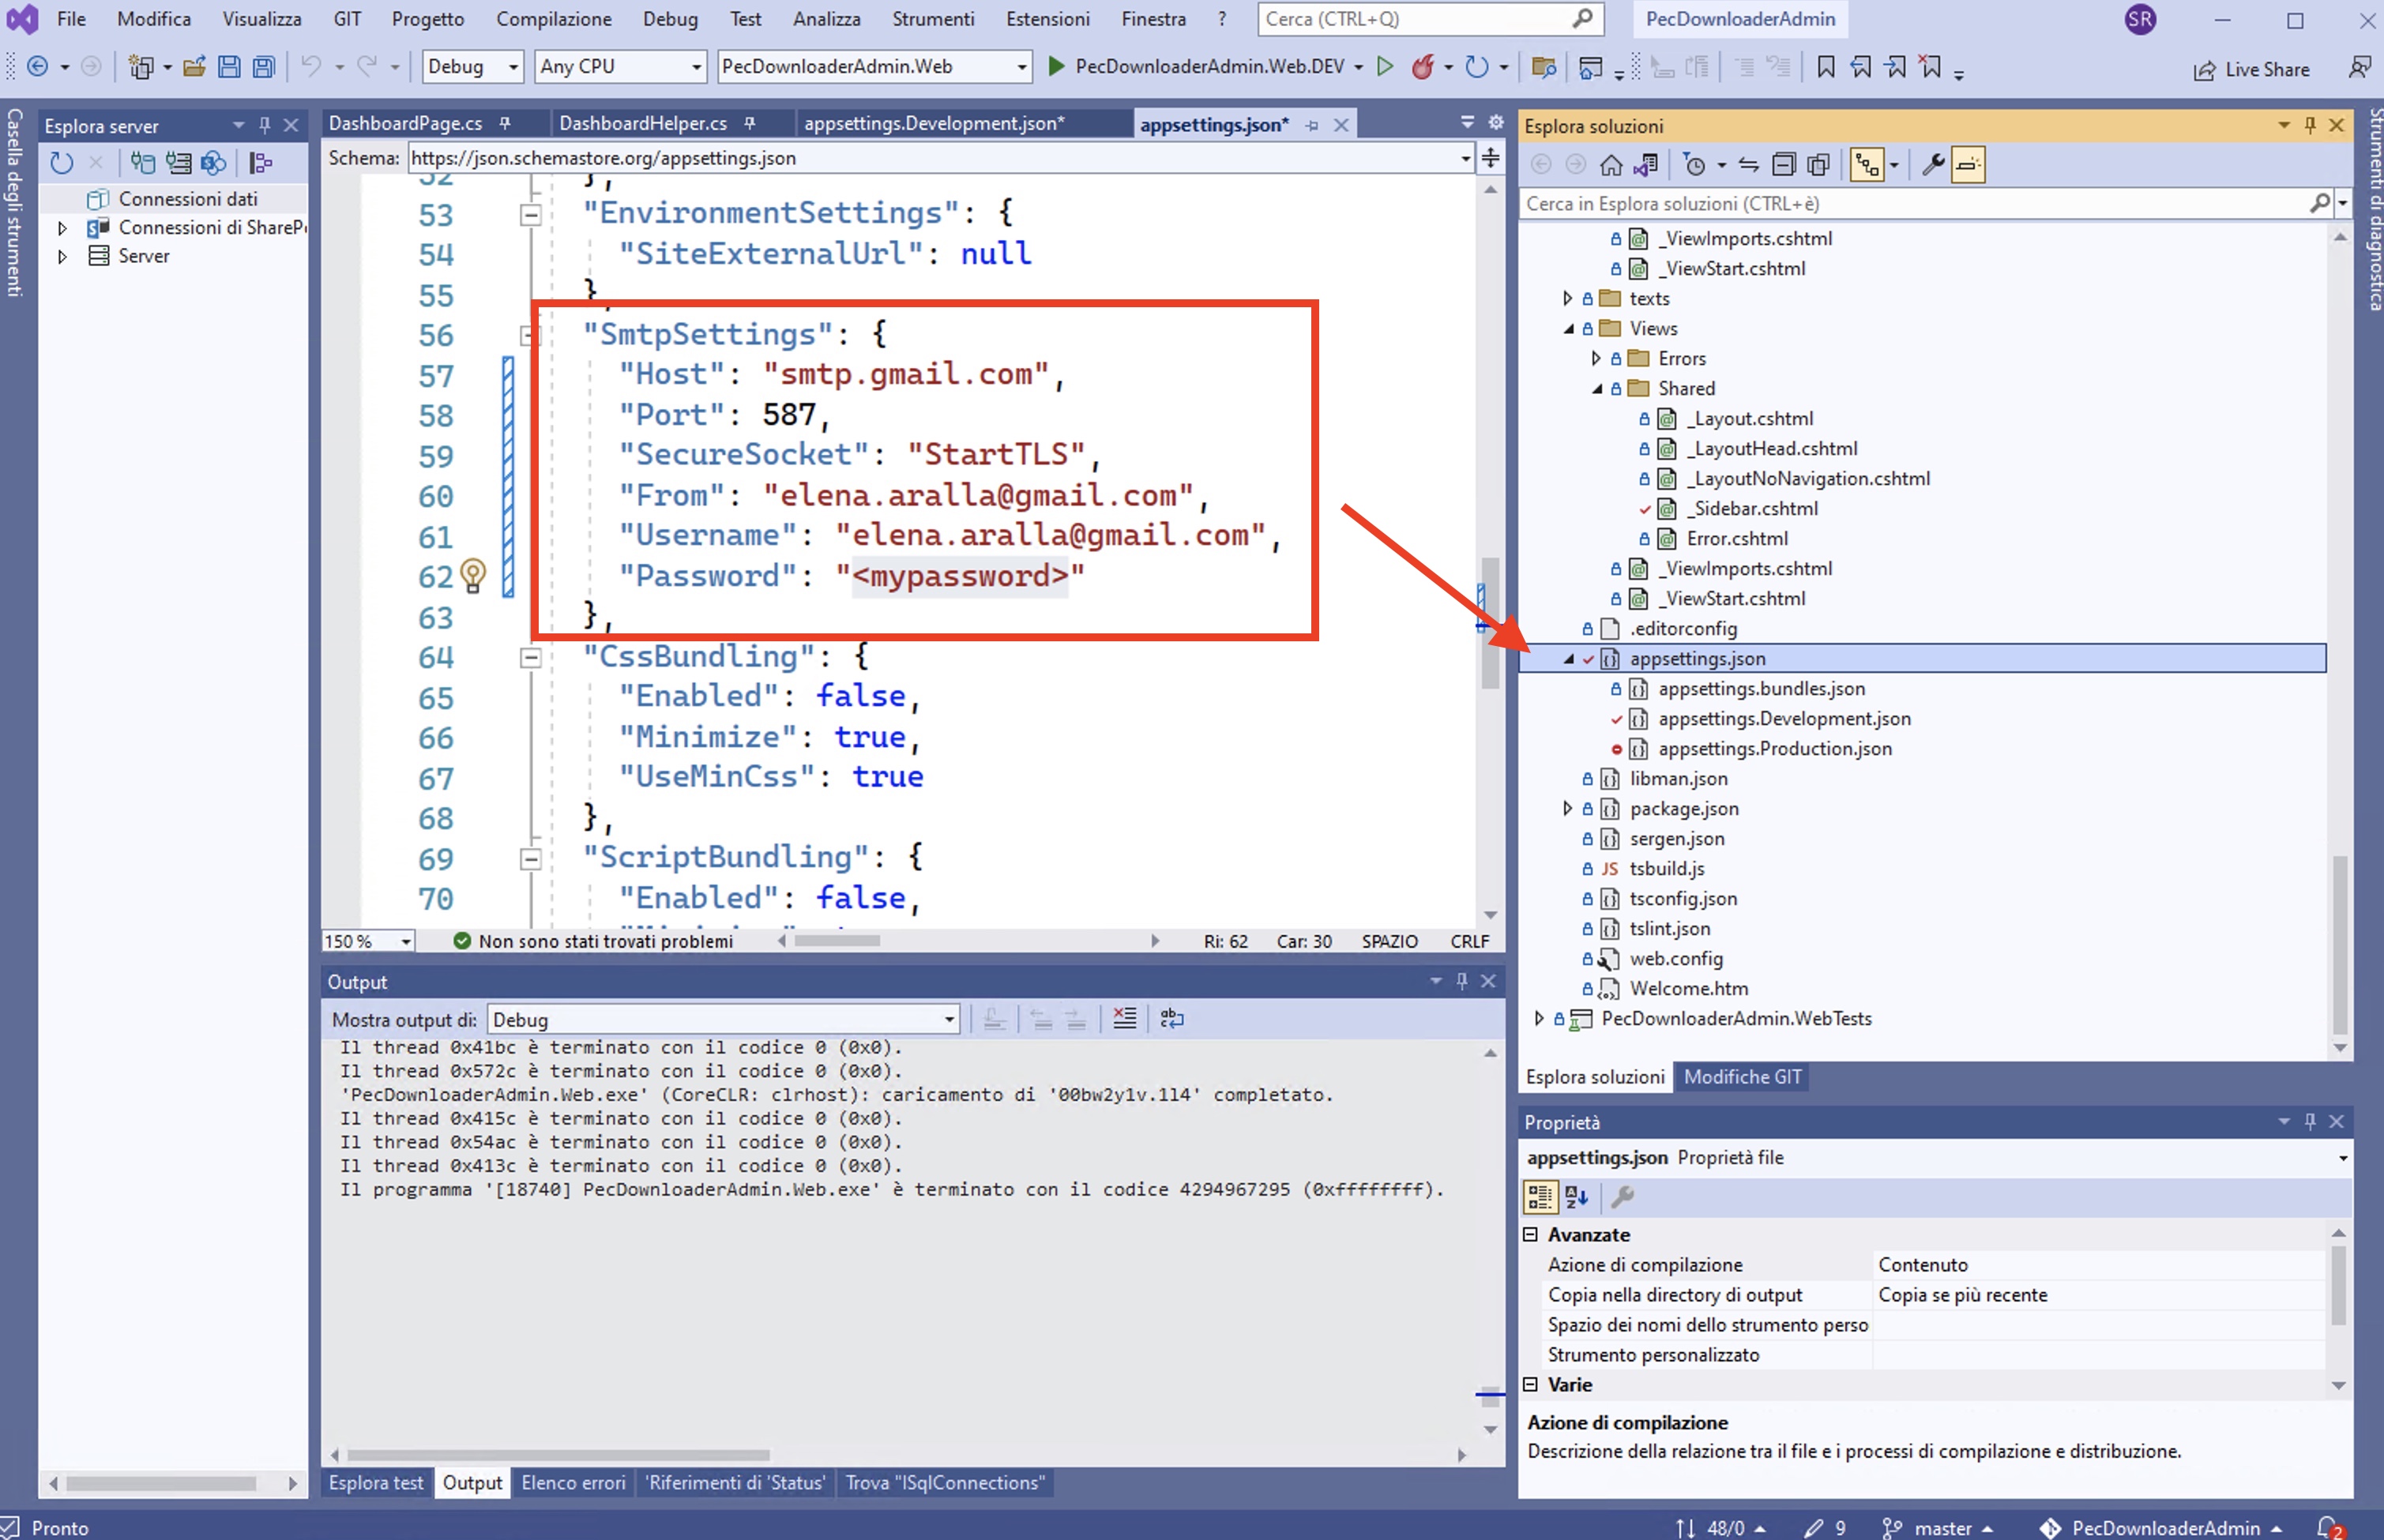Click notifications bell in status bar
This screenshot has width=2384, height=1540.
pos(2328,1527)
